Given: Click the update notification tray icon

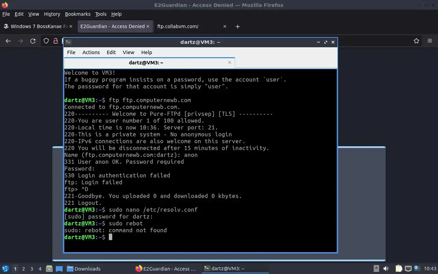Looking at the screenshot, I should pyautogui.click(x=416, y=268).
